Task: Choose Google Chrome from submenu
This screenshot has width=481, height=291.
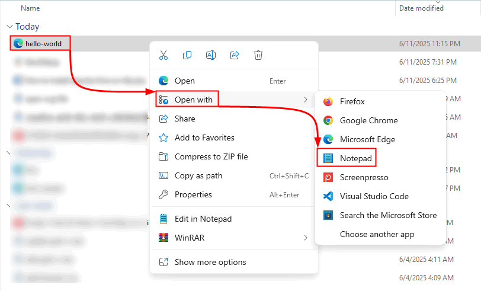Action: pyautogui.click(x=368, y=120)
